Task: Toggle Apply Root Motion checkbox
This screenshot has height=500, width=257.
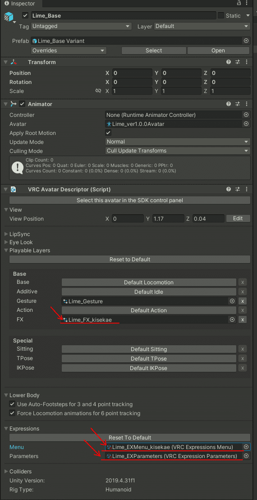Action: [x=108, y=133]
